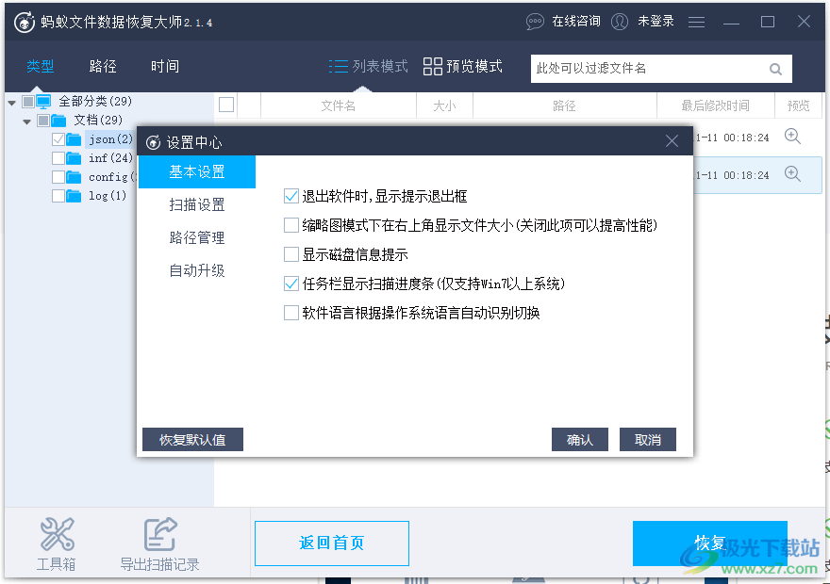830x584 pixels.
Task: Click the 返回首页 button
Action: 331,543
